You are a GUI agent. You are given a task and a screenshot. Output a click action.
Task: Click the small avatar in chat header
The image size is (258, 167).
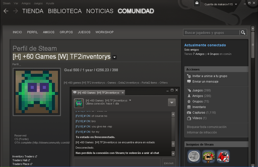79,103
